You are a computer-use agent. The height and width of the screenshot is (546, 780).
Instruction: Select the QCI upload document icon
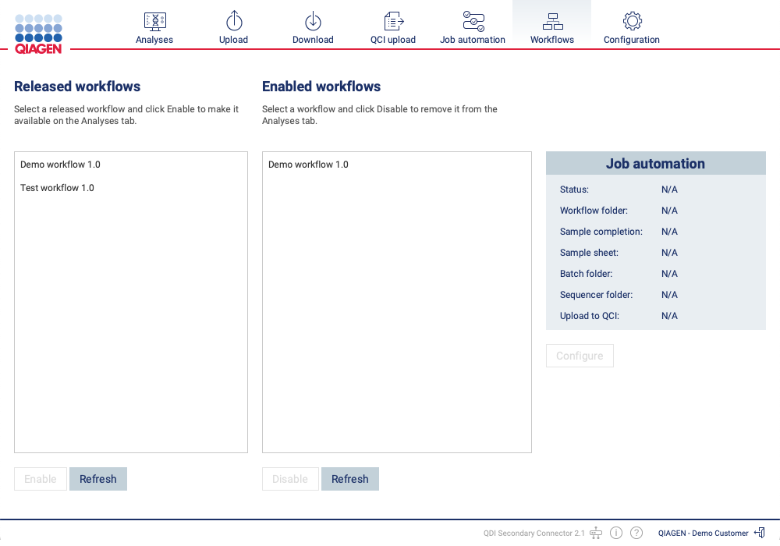coord(393,21)
